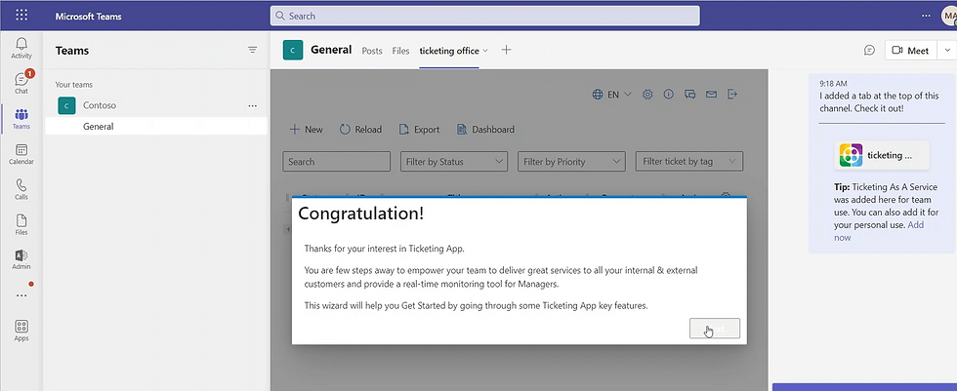The height and width of the screenshot is (391, 957).
Task: Open the channel conversation icon
Action: coord(870,51)
